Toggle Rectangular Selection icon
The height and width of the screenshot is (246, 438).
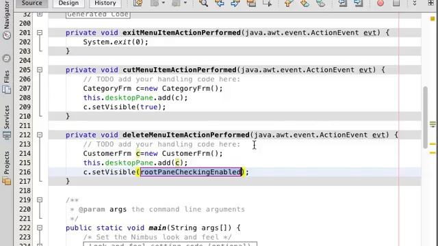coord(267,3)
